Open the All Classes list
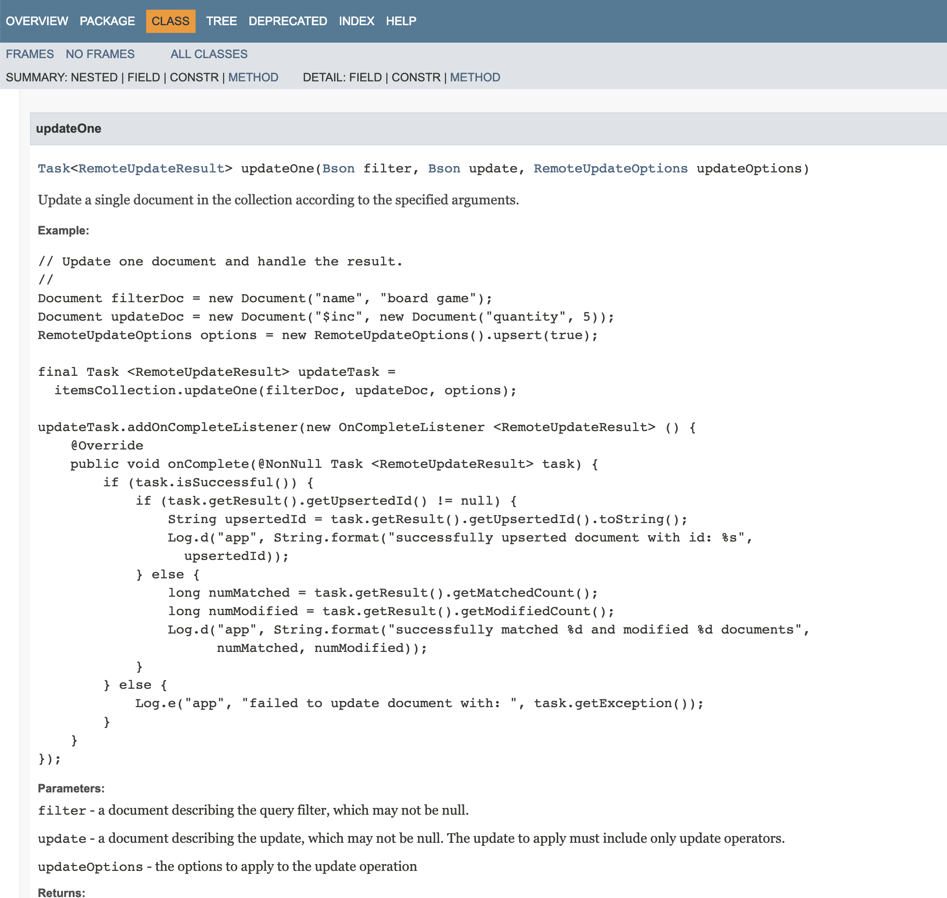The width and height of the screenshot is (947, 898). coord(209,54)
